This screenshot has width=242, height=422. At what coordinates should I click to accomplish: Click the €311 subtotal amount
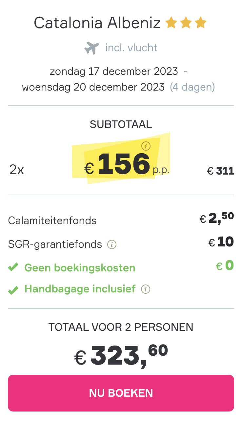coord(221,171)
